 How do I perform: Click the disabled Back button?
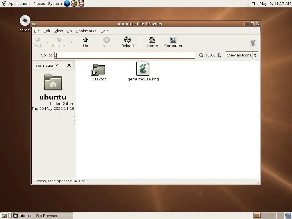(x=38, y=42)
